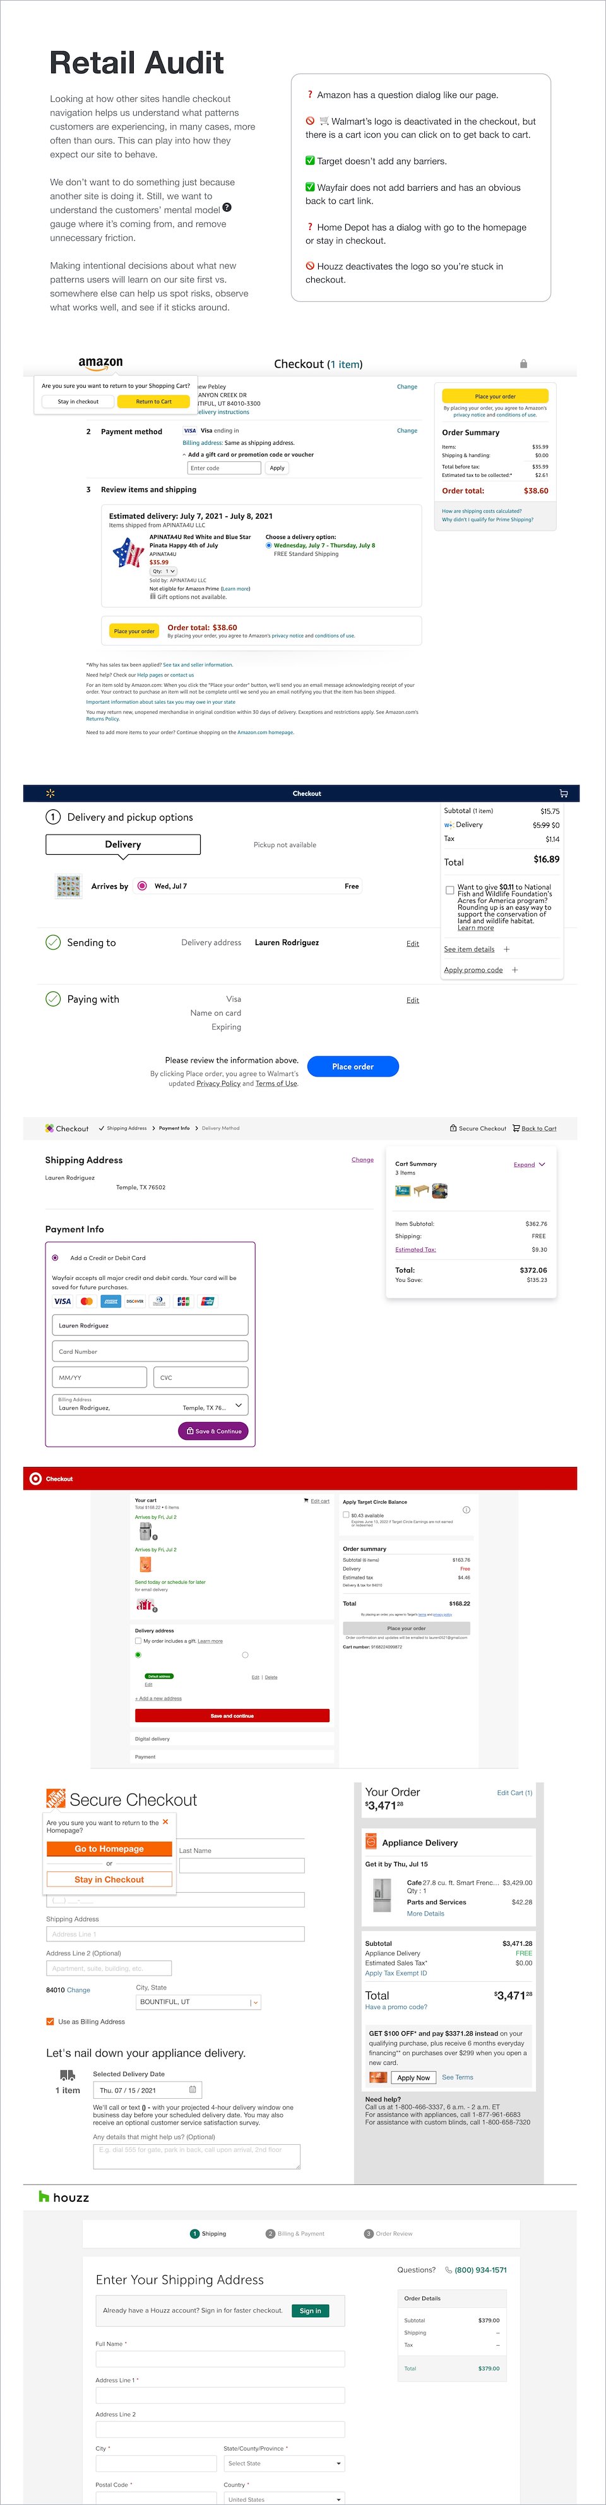Open the Amazon pinata product image
Viewport: 606px width, 2505px height.
click(x=128, y=552)
